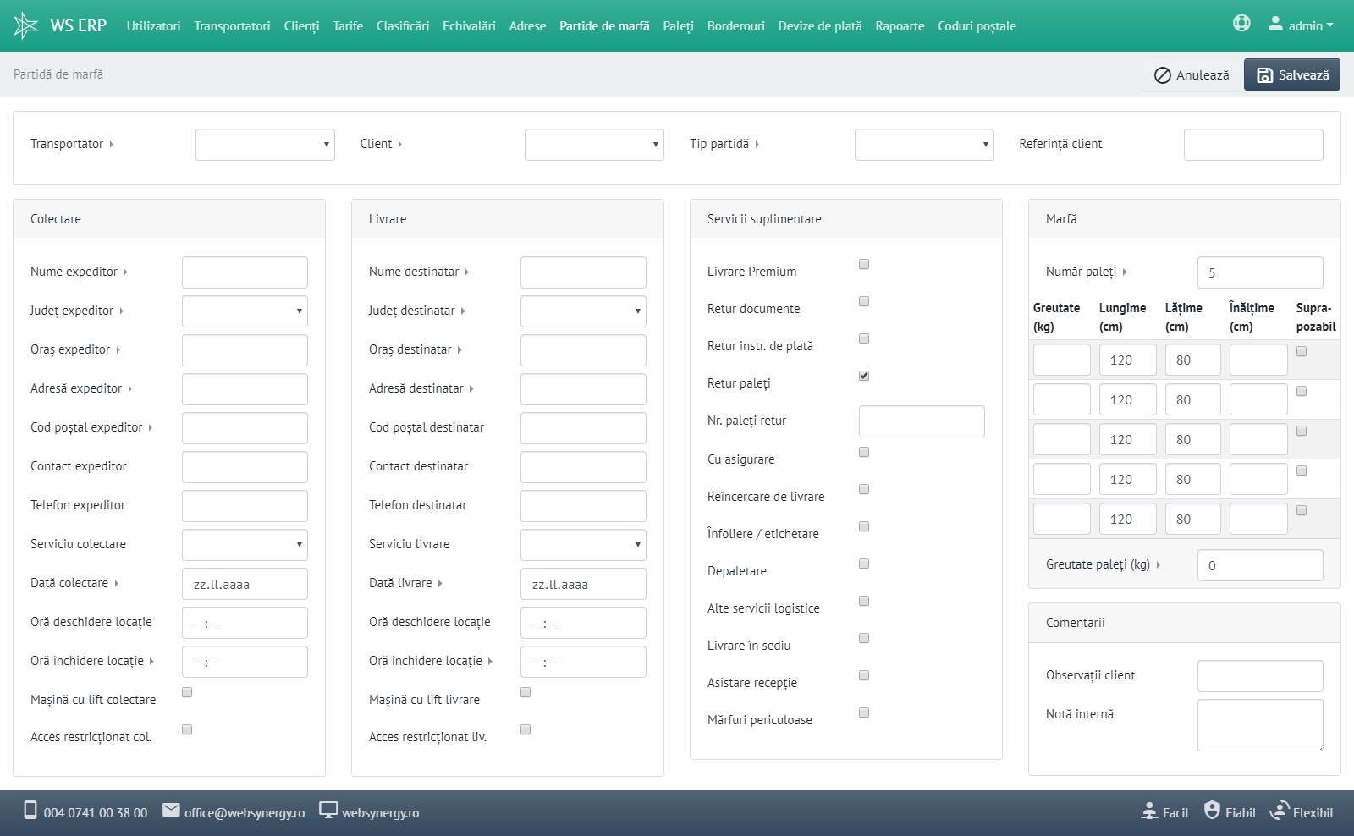The height and width of the screenshot is (836, 1354).
Task: Uncheck the Retur paleți checkbox
Action: 864,376
